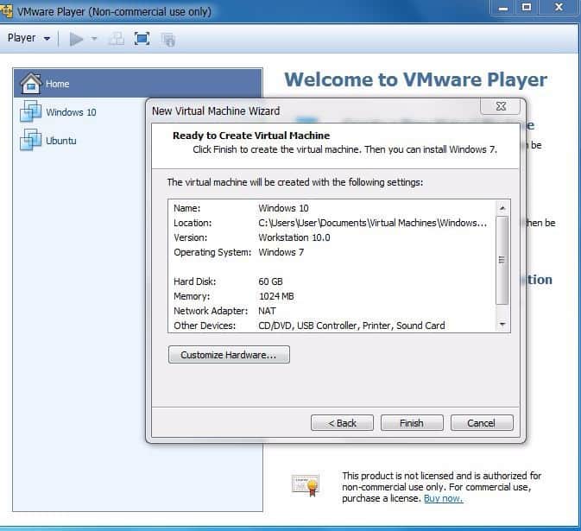Click the Network Adapter value NAT
The height and width of the screenshot is (531, 581).
267,311
